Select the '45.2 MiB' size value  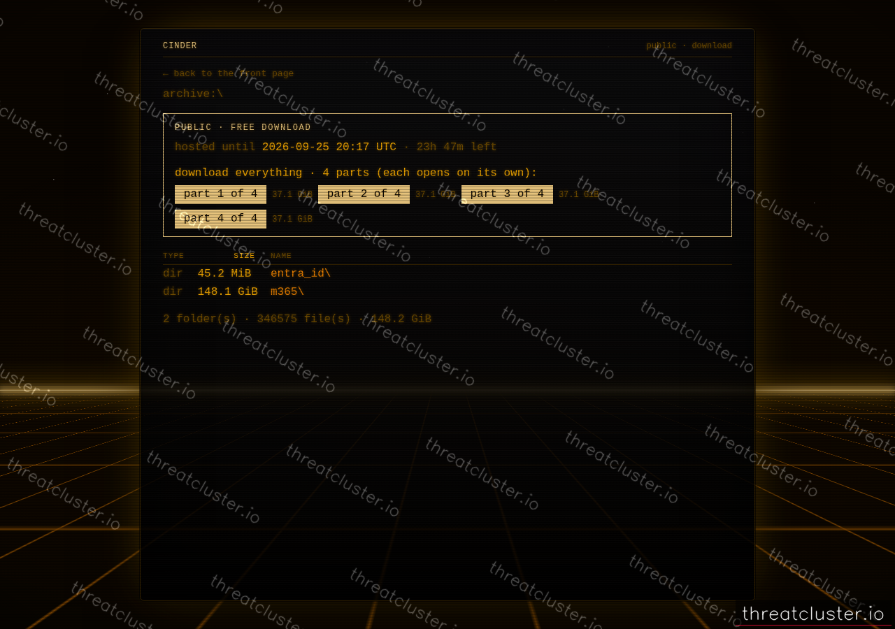pos(224,273)
